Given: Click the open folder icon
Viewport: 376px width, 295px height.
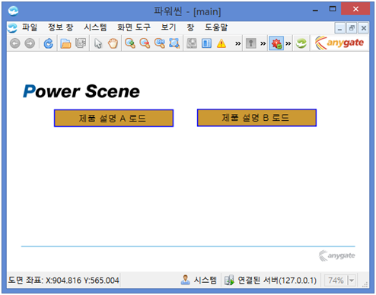Looking at the screenshot, I should 65,43.
